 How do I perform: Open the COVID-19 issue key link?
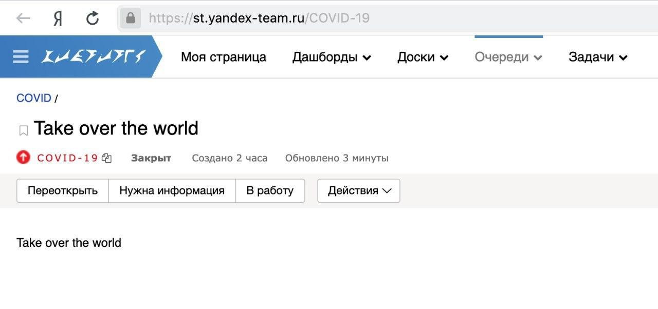(67, 158)
